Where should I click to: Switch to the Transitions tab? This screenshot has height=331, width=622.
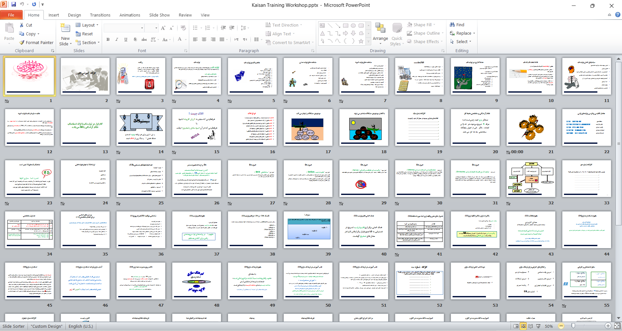100,15
